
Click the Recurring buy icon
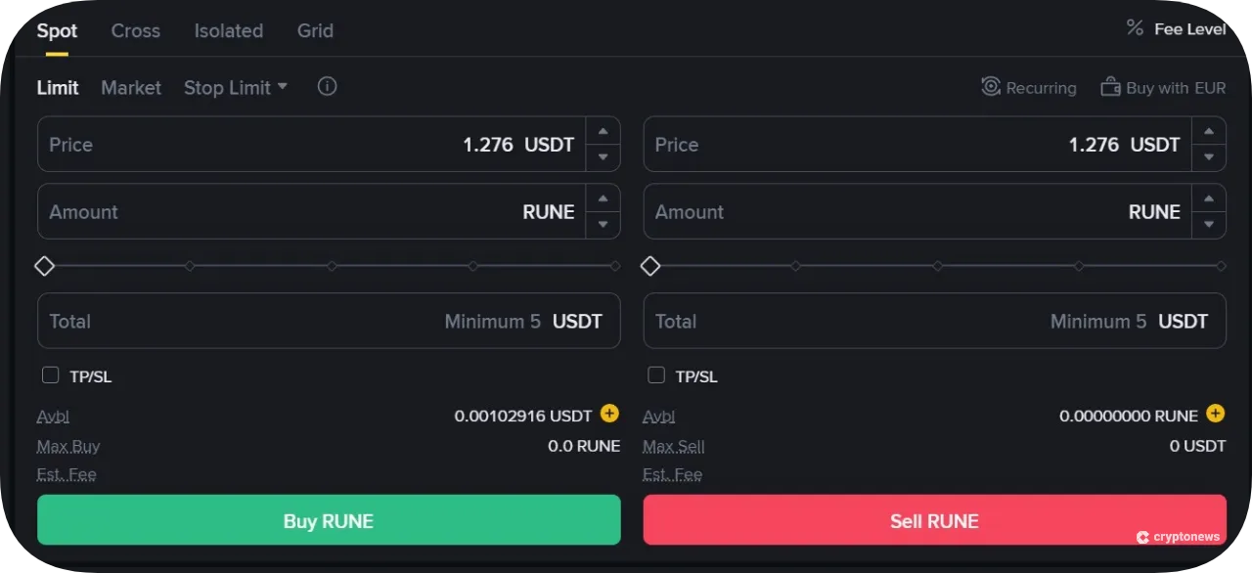(x=990, y=87)
